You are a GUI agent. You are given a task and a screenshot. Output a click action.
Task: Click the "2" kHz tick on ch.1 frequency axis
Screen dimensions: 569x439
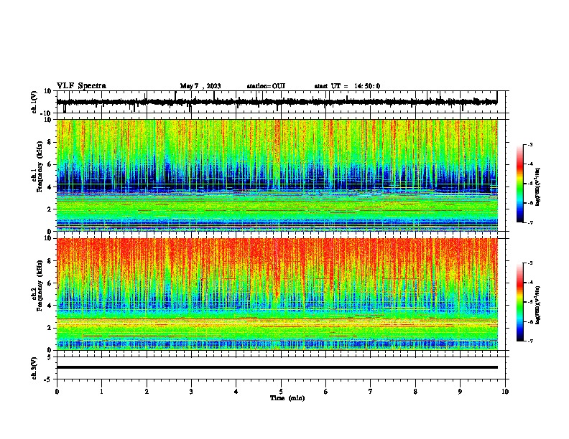click(50, 209)
